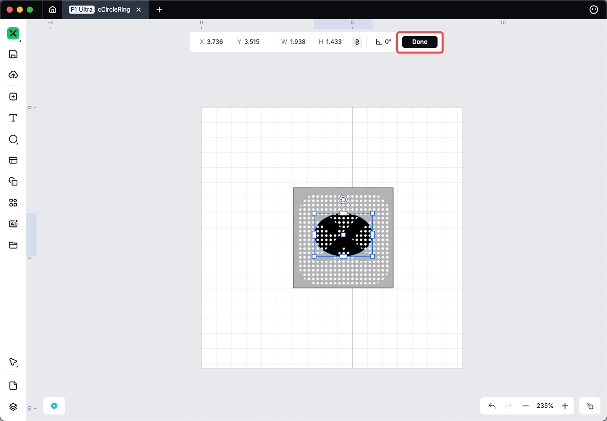Image resolution: width=607 pixels, height=421 pixels.
Task: Click the 235% zoom level
Action: [x=545, y=406]
